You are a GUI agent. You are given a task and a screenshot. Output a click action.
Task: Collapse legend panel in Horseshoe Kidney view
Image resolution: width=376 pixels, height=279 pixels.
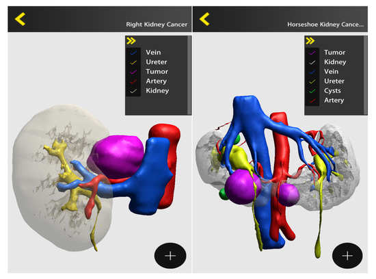[310, 41]
